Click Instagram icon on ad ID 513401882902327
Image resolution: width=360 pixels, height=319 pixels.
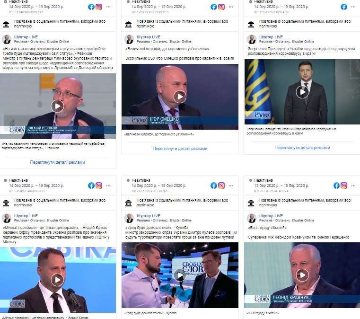pos(99,7)
